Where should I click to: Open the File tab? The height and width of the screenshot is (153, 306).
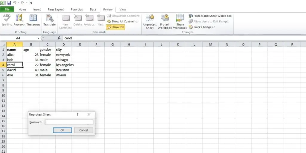click(7, 9)
